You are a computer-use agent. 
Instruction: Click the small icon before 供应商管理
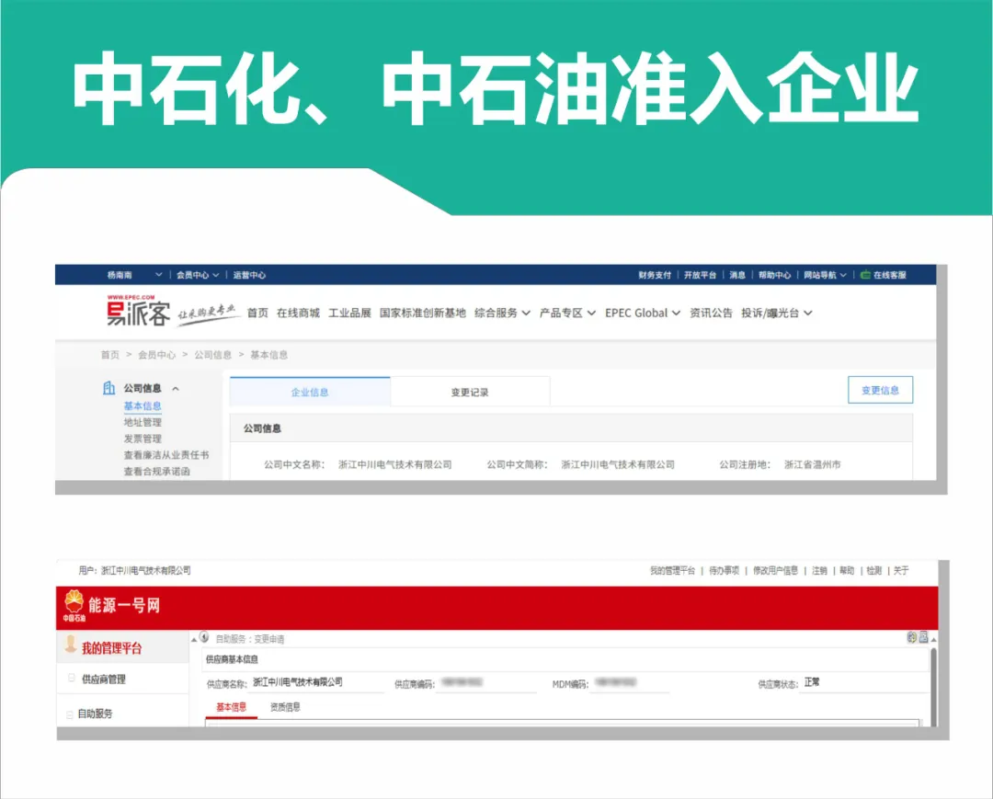[x=72, y=679]
